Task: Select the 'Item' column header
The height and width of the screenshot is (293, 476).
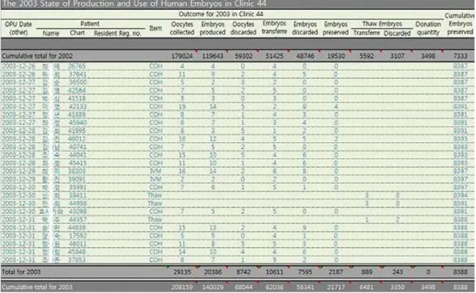Action: [155, 28]
